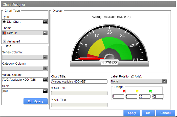Open the chart Type dropdown showing Dial Chart

(x=25, y=22)
